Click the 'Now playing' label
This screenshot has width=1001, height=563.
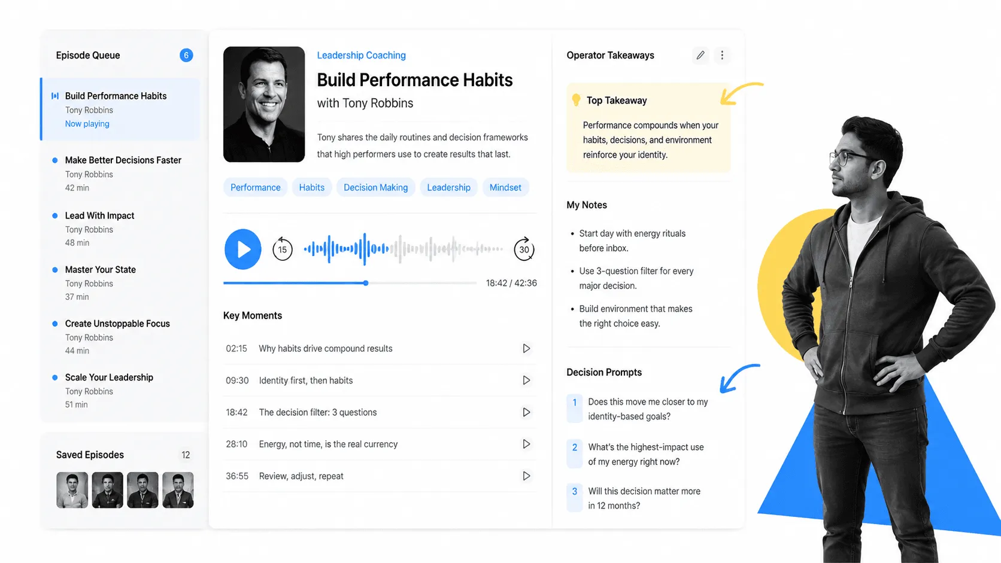point(87,124)
